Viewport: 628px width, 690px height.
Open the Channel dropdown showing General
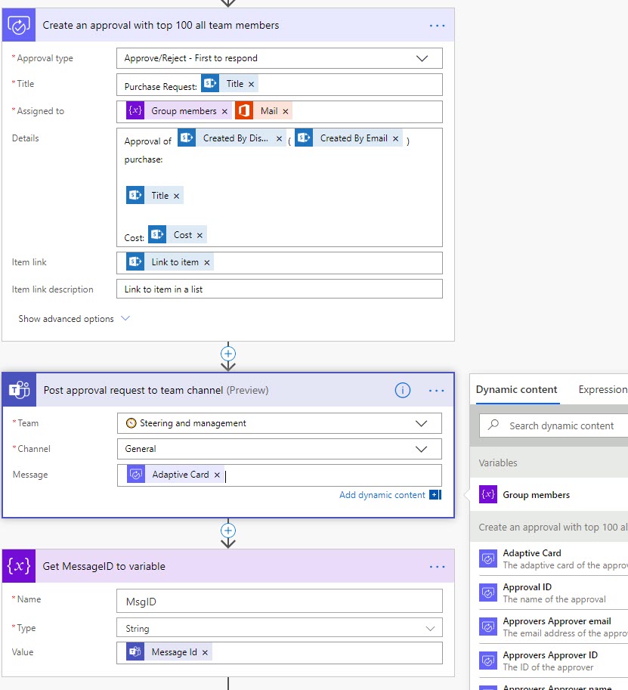click(x=422, y=449)
